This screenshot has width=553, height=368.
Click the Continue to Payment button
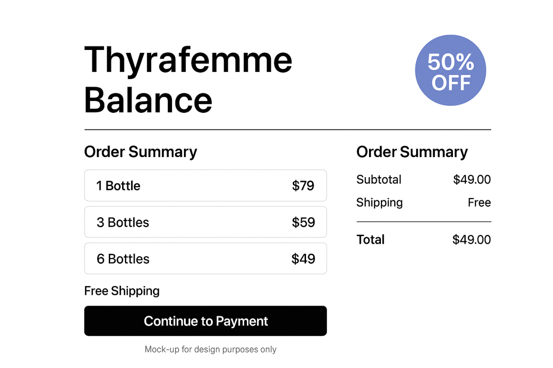[x=205, y=321]
